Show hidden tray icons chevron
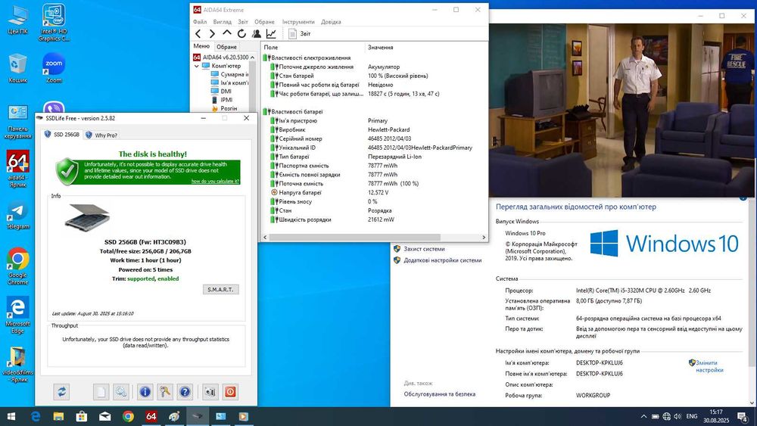 point(643,416)
